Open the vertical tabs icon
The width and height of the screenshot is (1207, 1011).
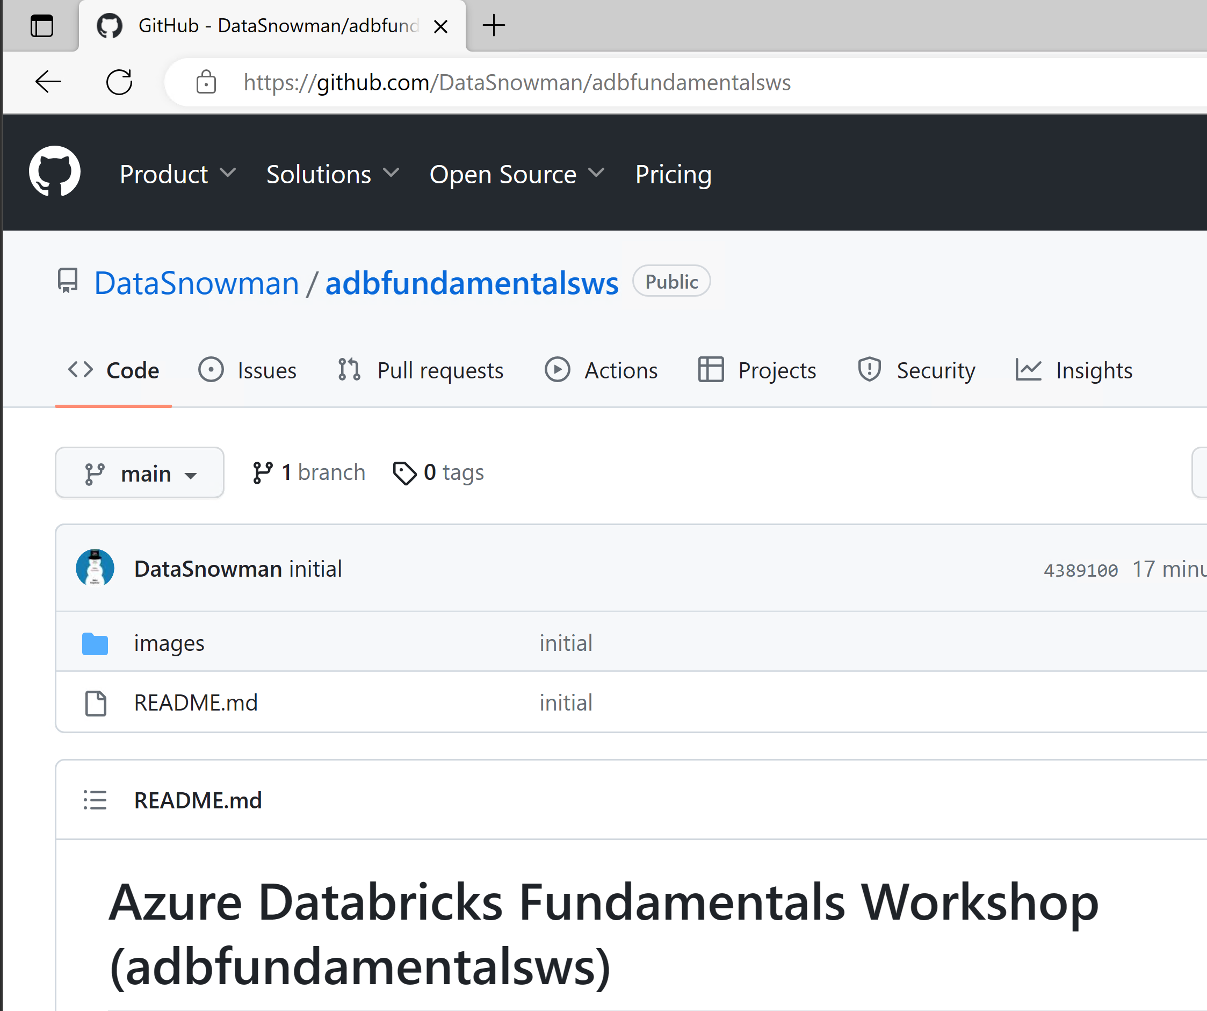[x=41, y=26]
